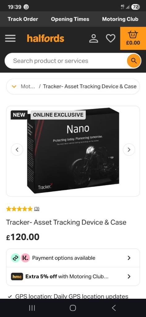146x317 pixels.
Task: Tap the hmc Motoring Club badge
Action: pyautogui.click(x=17, y=276)
